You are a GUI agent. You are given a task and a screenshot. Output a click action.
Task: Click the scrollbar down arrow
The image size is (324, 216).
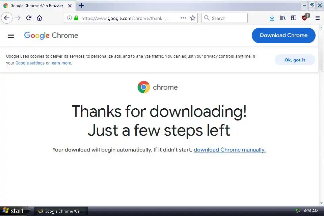coord(321,203)
